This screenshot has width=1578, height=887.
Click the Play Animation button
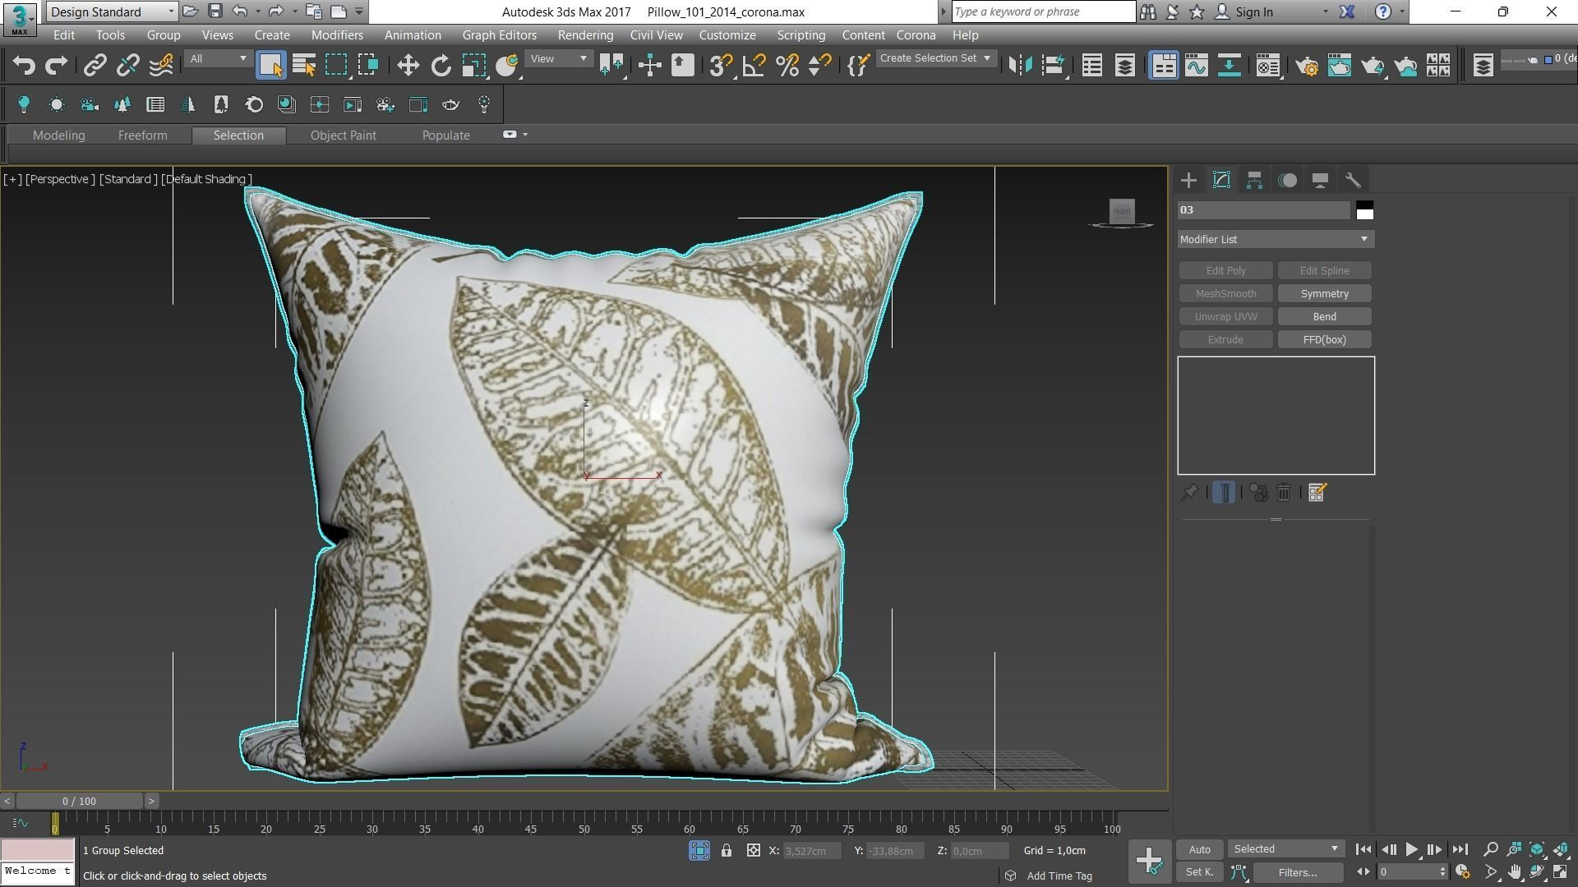[x=1411, y=850]
